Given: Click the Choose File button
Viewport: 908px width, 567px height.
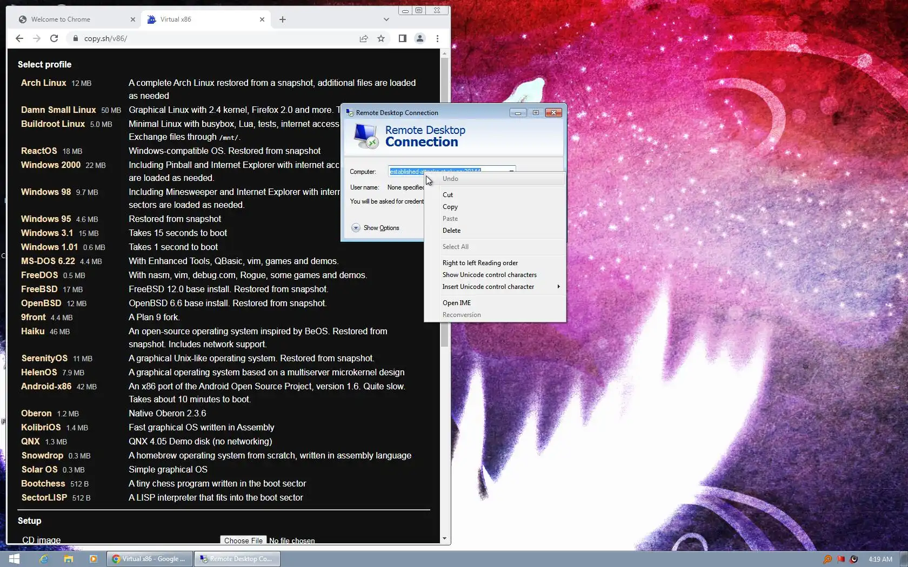Looking at the screenshot, I should [x=243, y=540].
